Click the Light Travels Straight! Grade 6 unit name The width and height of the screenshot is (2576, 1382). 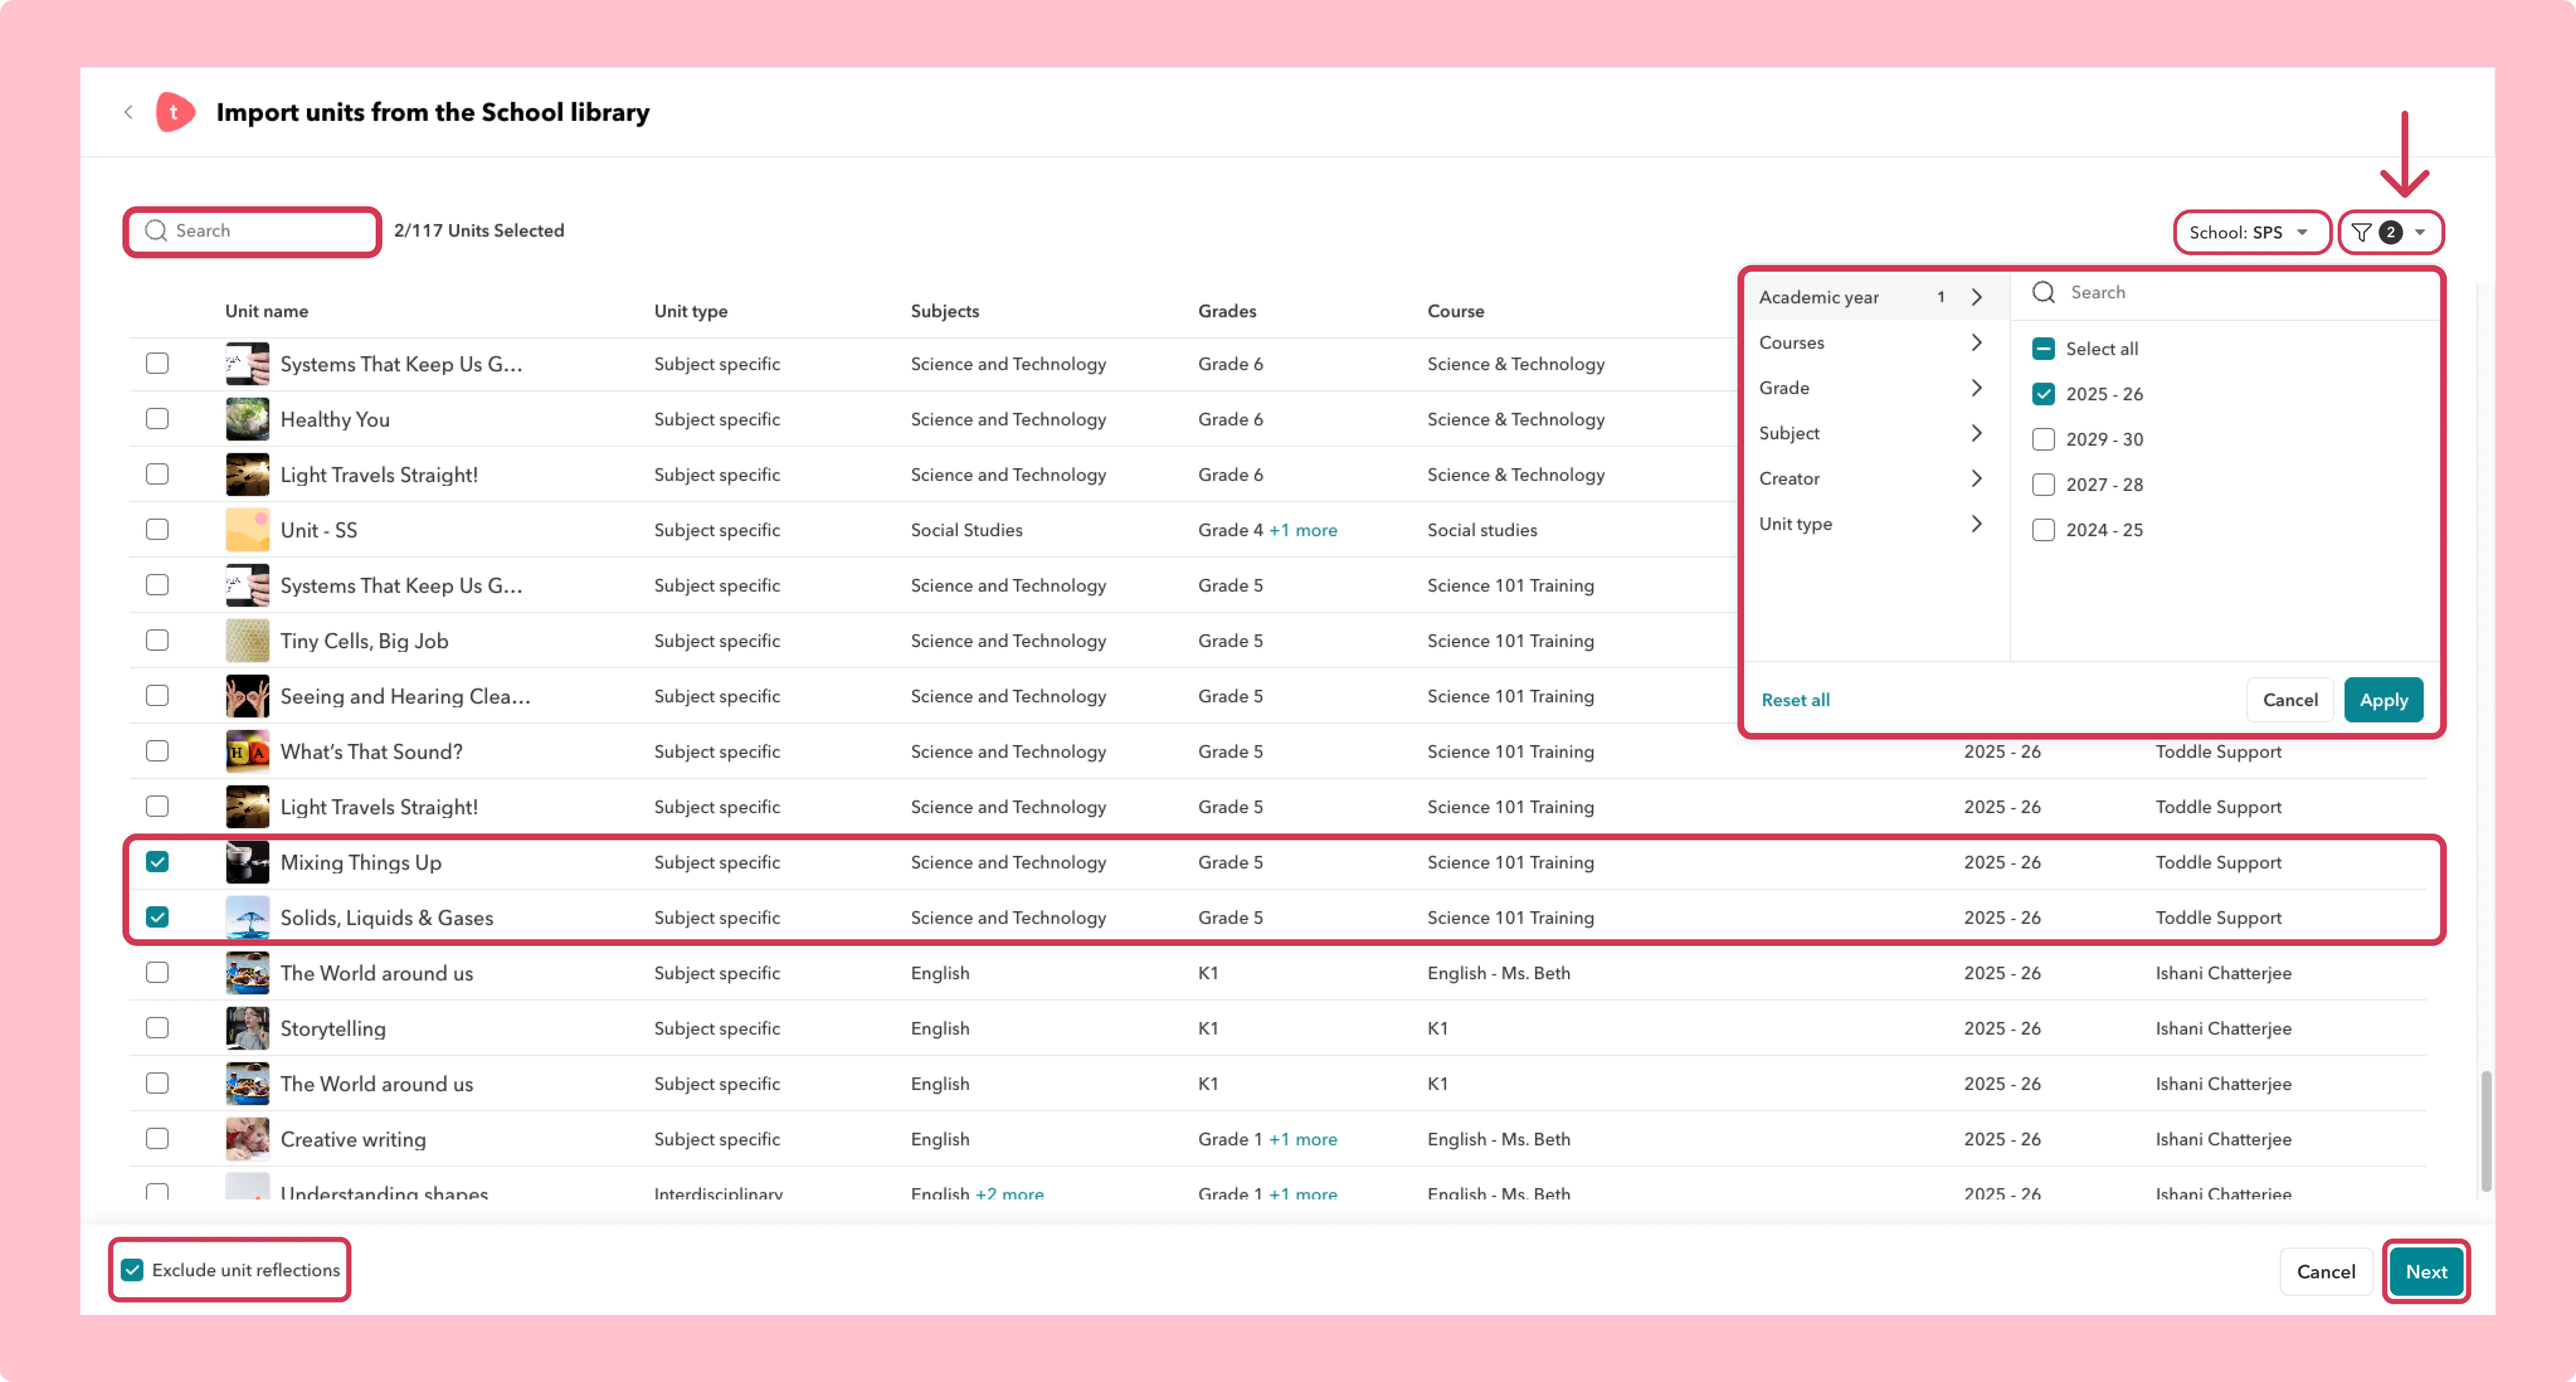[379, 475]
